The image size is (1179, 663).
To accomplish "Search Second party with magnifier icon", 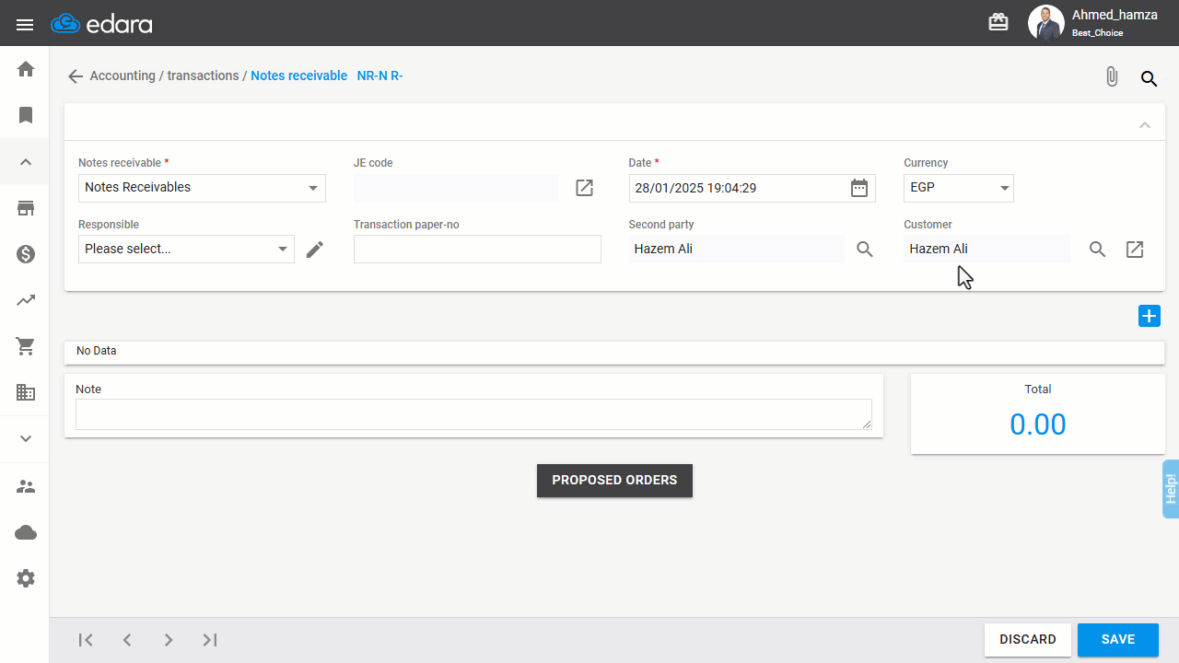I will click(865, 250).
